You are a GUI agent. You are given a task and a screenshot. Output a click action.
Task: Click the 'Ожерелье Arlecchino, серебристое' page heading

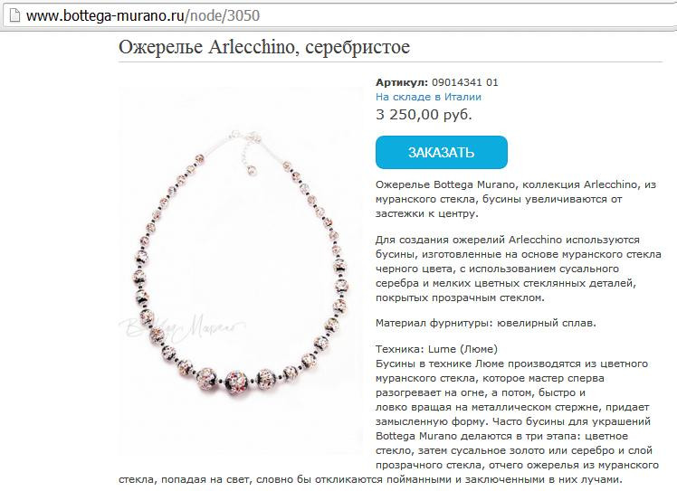[264, 47]
